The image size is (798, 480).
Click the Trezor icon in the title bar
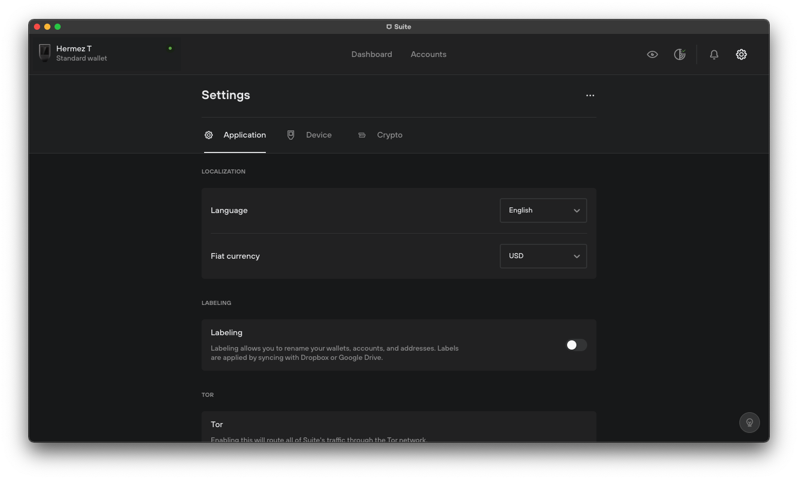tap(389, 26)
